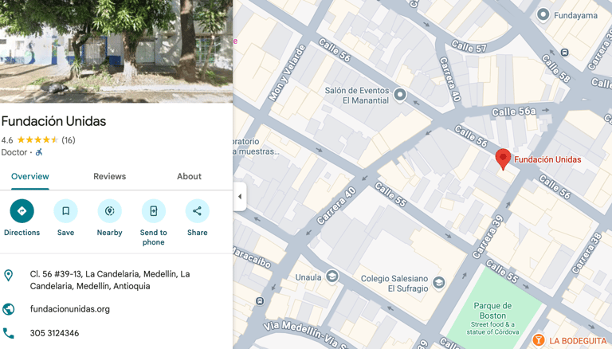Click the website globe icon
Screen dimensions: 612x349
tap(8, 309)
